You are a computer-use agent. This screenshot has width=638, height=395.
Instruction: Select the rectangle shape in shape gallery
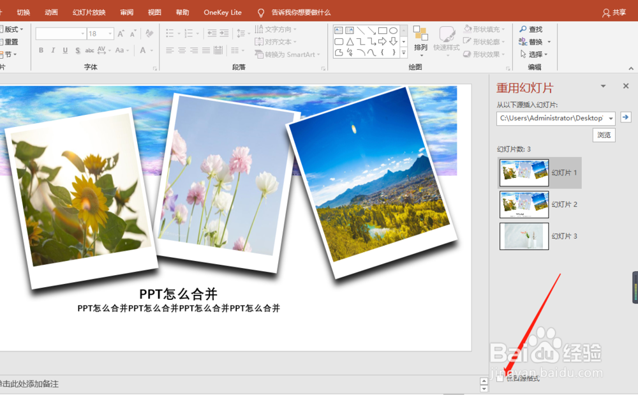(382, 31)
